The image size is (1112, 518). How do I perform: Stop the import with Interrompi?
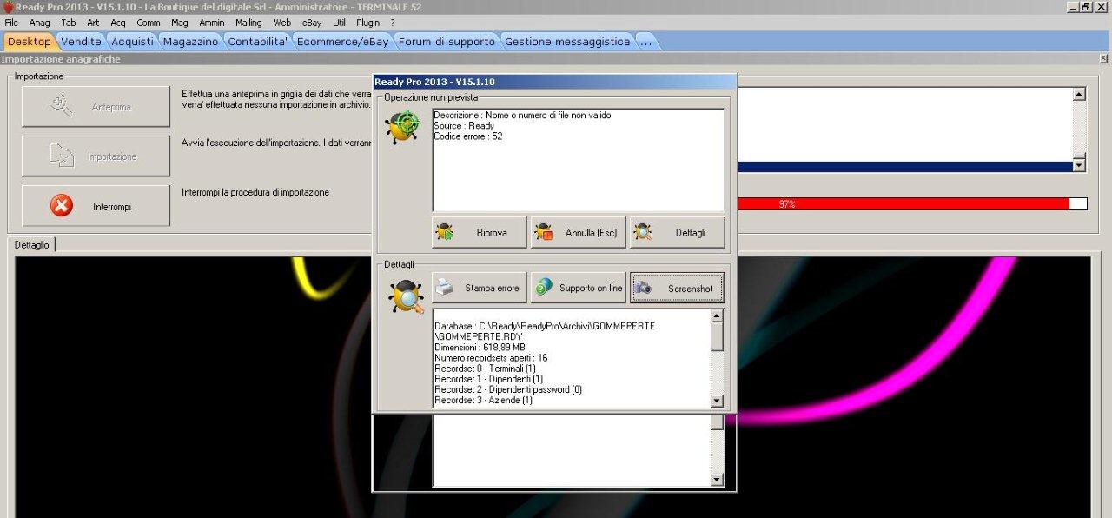[96, 206]
